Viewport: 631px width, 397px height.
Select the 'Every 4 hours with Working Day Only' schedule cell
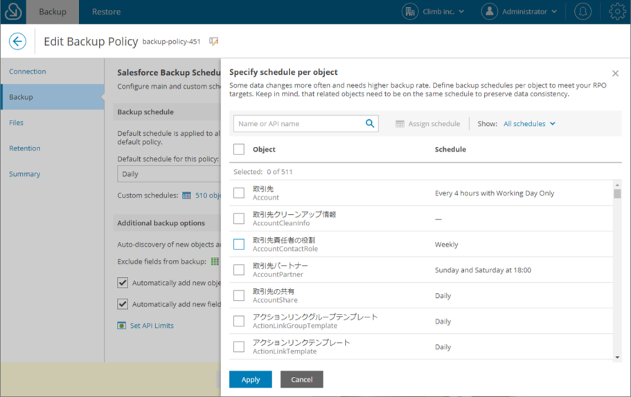click(494, 193)
